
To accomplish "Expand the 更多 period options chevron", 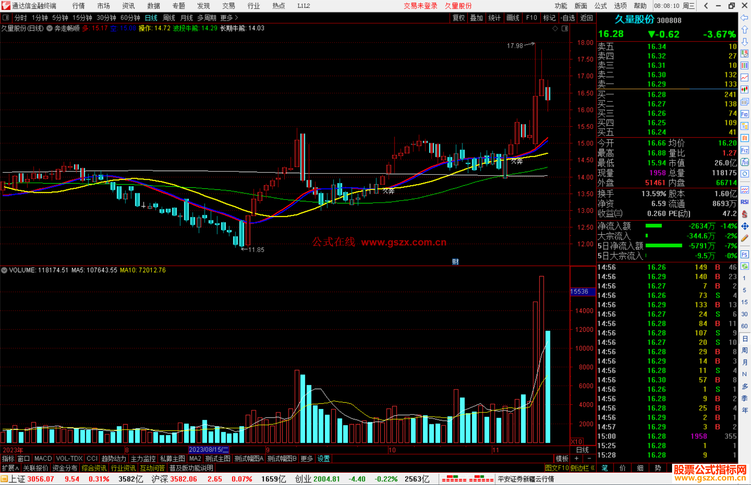I will pos(236,17).
